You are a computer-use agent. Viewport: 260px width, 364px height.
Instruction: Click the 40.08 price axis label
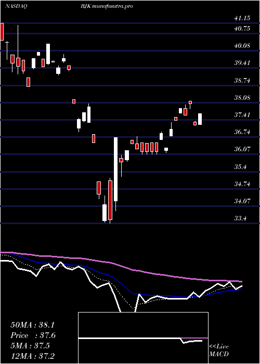click(242, 46)
